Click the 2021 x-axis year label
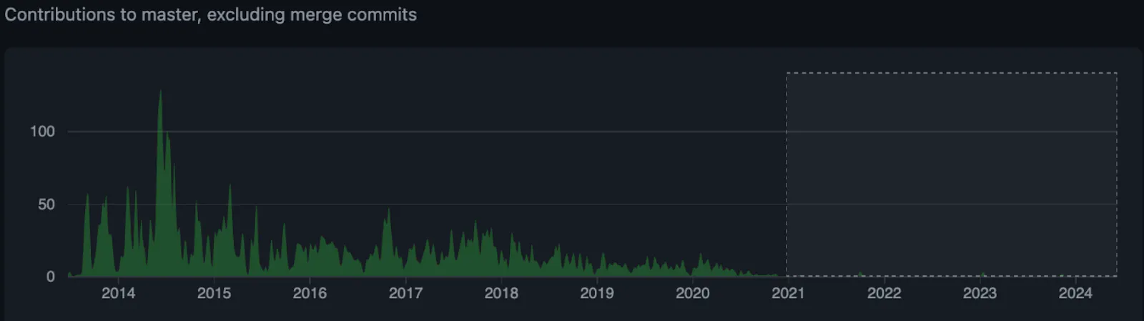This screenshot has width=1144, height=321. (788, 293)
